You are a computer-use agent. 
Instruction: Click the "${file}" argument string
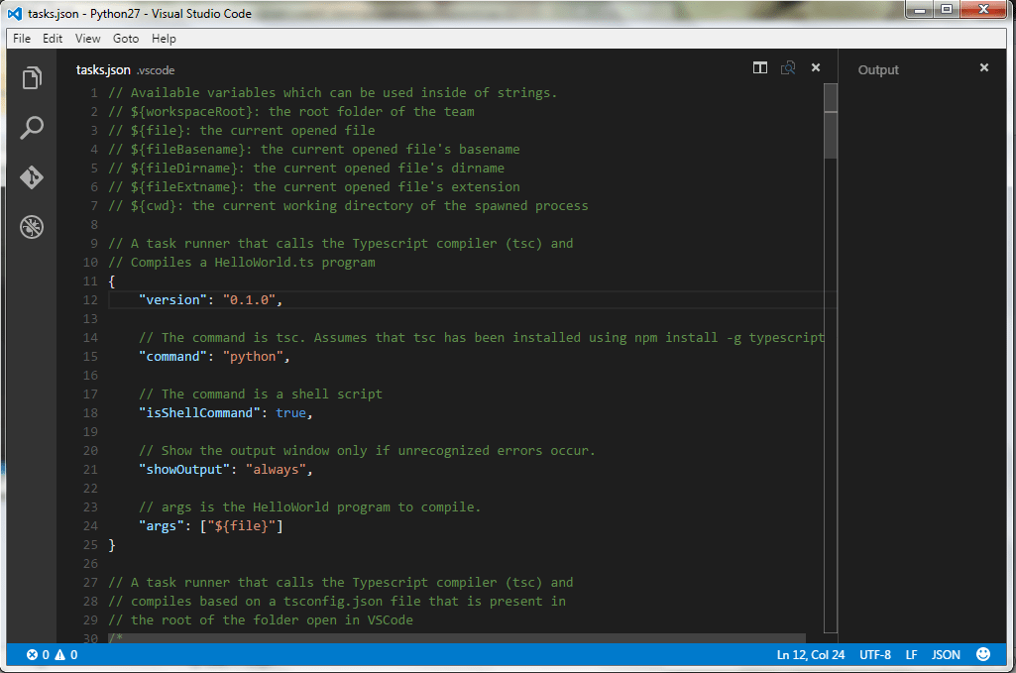(x=241, y=525)
